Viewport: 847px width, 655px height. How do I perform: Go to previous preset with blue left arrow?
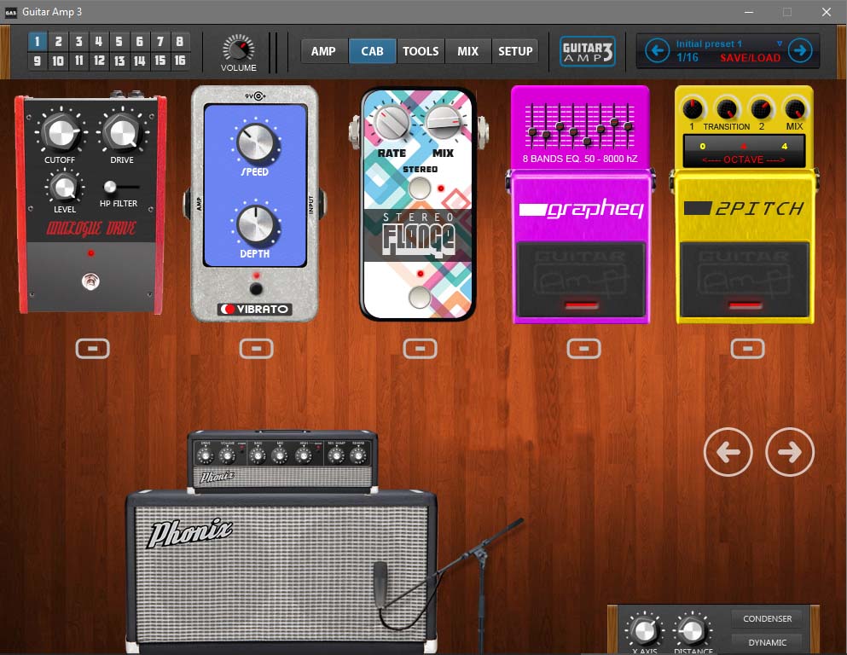[658, 51]
